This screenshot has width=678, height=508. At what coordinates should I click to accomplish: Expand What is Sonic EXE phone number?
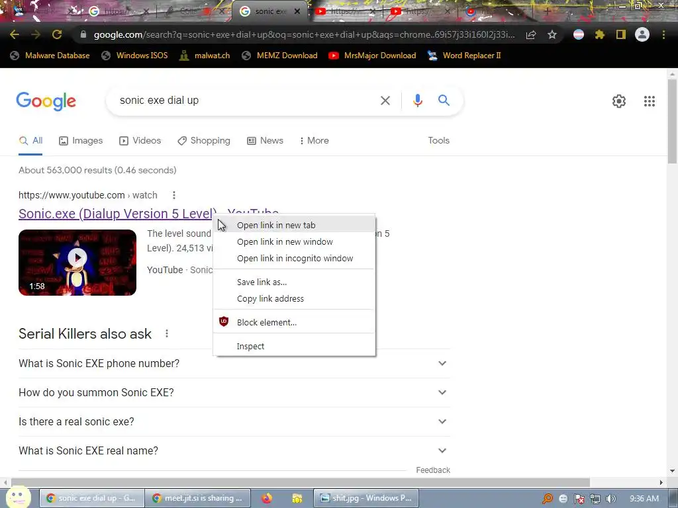pyautogui.click(x=234, y=363)
